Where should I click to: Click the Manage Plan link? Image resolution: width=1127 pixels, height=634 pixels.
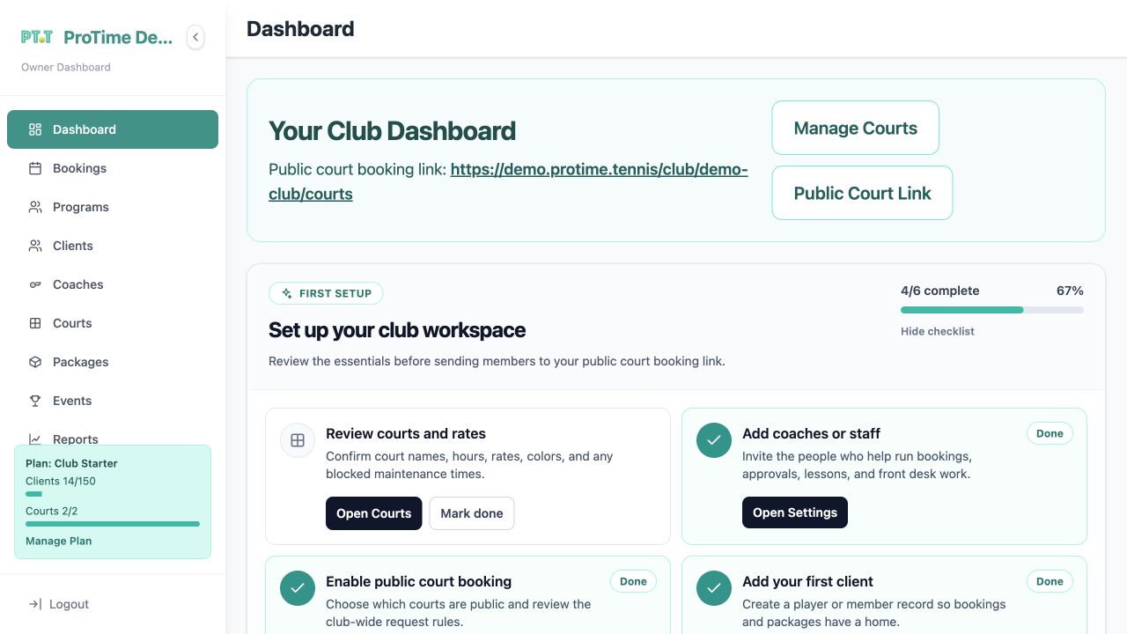click(59, 541)
